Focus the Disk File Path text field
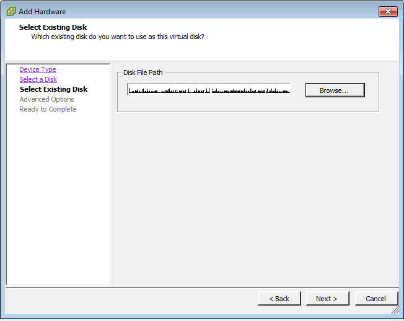 (209, 90)
